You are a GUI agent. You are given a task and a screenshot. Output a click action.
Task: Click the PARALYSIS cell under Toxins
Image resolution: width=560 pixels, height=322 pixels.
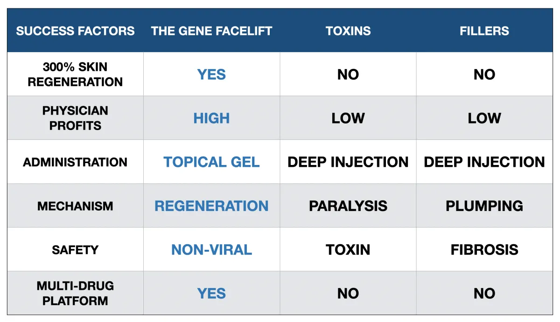coord(348,206)
